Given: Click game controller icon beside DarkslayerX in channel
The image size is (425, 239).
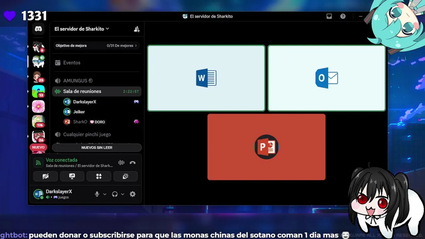Looking at the screenshot, I should pos(136,102).
